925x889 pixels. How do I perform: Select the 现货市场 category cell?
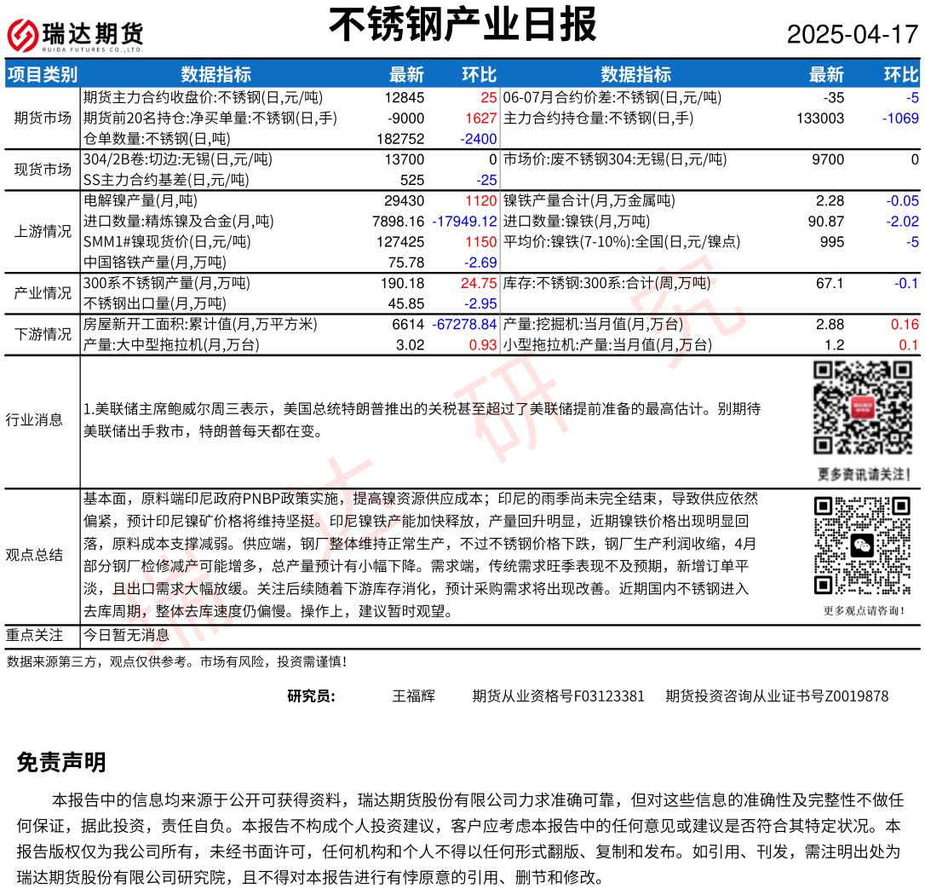[43, 170]
